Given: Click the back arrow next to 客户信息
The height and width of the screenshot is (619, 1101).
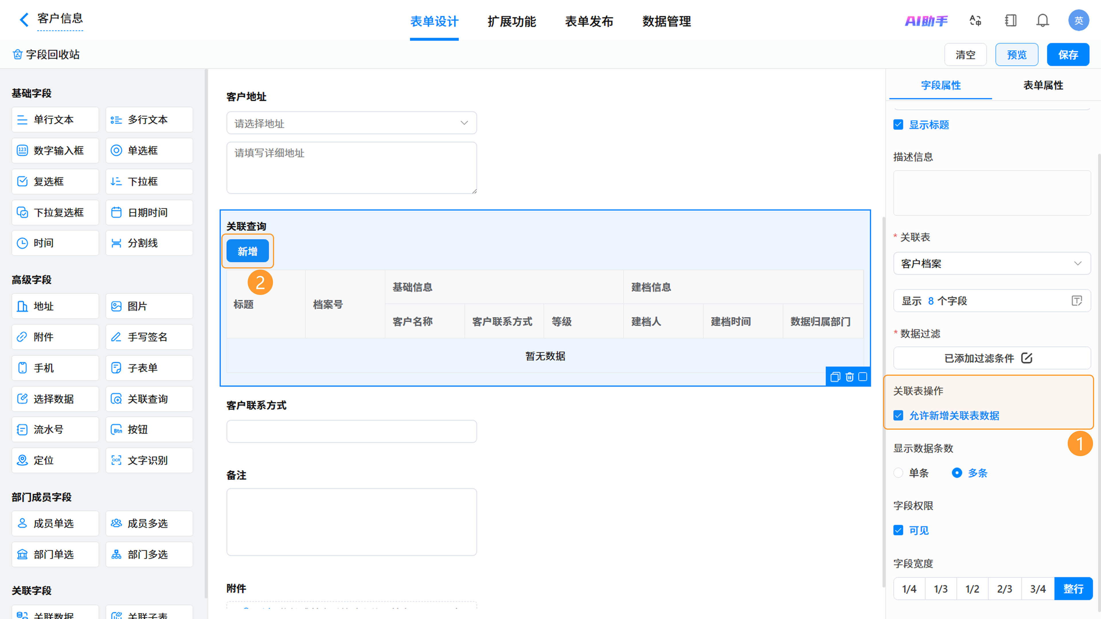Looking at the screenshot, I should [x=24, y=20].
